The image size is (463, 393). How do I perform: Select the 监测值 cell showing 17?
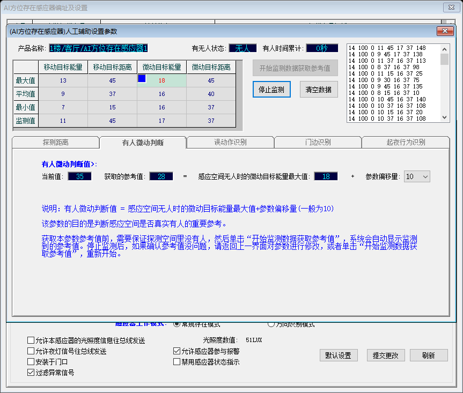(162, 121)
